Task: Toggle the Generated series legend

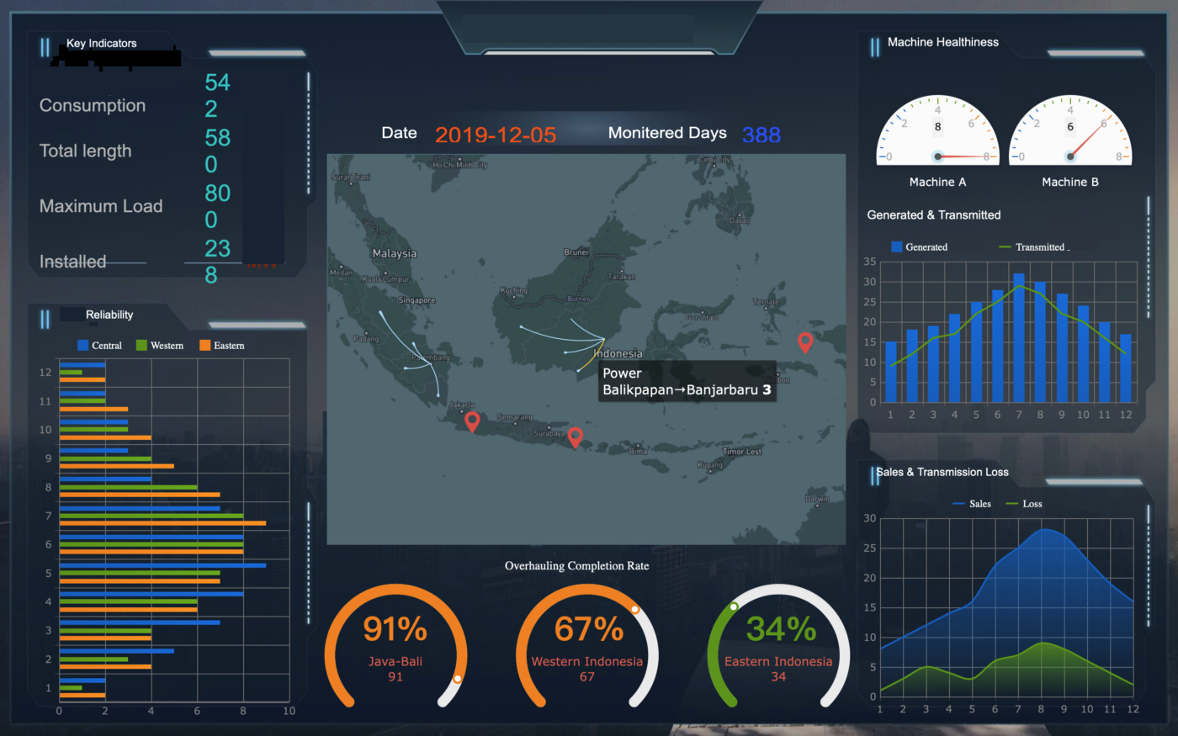Action: pos(919,247)
